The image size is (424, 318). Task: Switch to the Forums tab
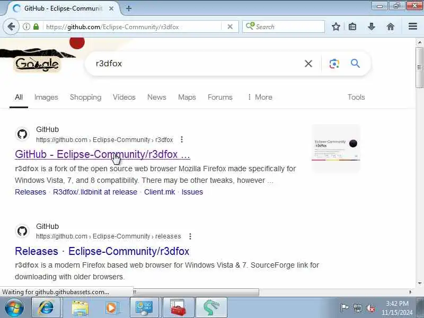click(x=220, y=98)
